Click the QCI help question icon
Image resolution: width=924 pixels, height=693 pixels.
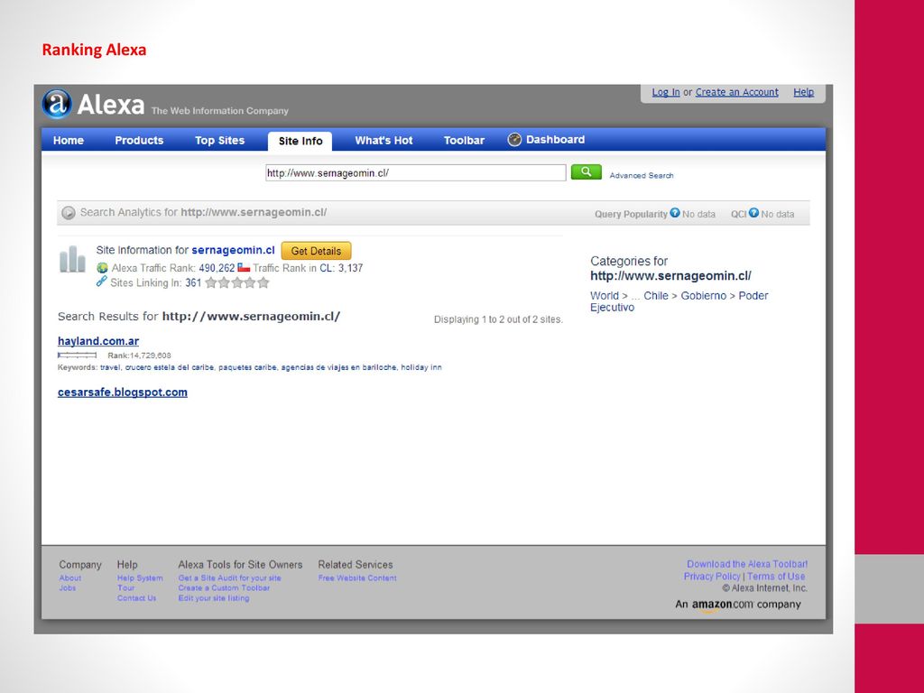pos(753,213)
